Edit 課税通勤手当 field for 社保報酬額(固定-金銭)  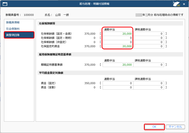click(149, 34)
